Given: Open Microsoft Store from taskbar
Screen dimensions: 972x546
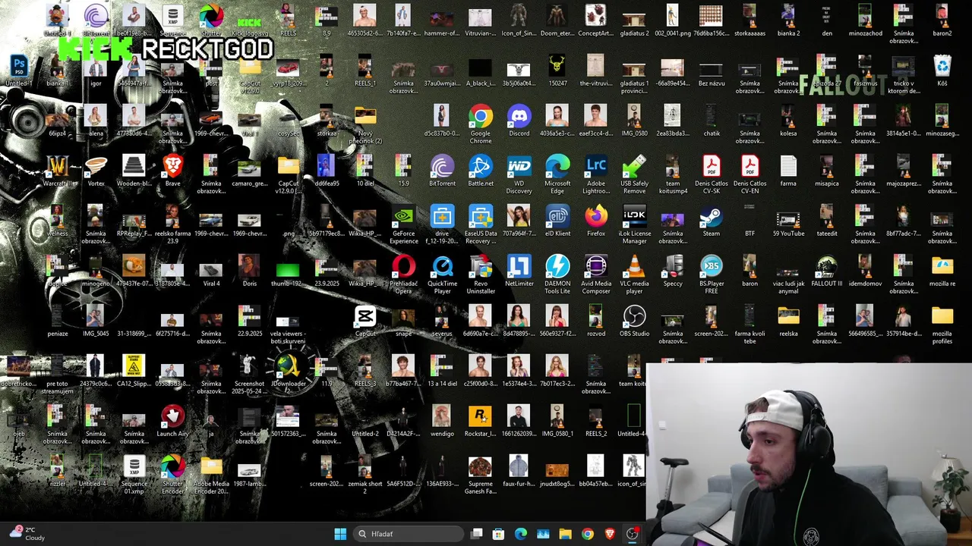Looking at the screenshot, I should pyautogui.click(x=498, y=534).
